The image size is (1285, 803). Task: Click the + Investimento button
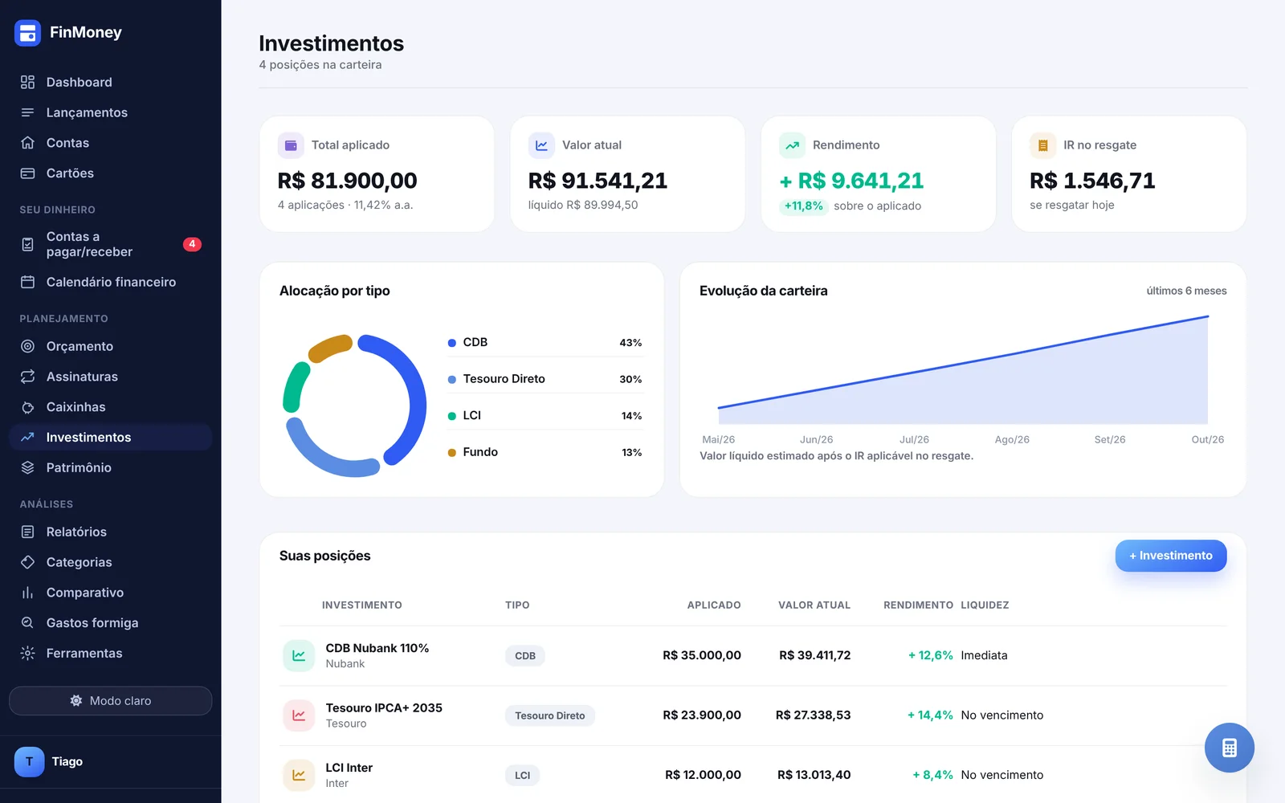click(x=1170, y=556)
